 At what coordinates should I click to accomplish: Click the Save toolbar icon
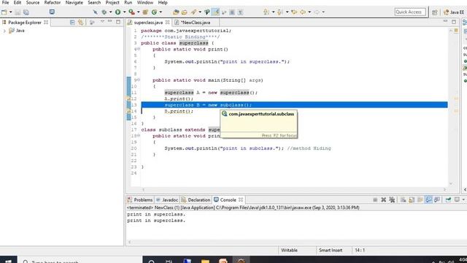click(x=18, y=12)
